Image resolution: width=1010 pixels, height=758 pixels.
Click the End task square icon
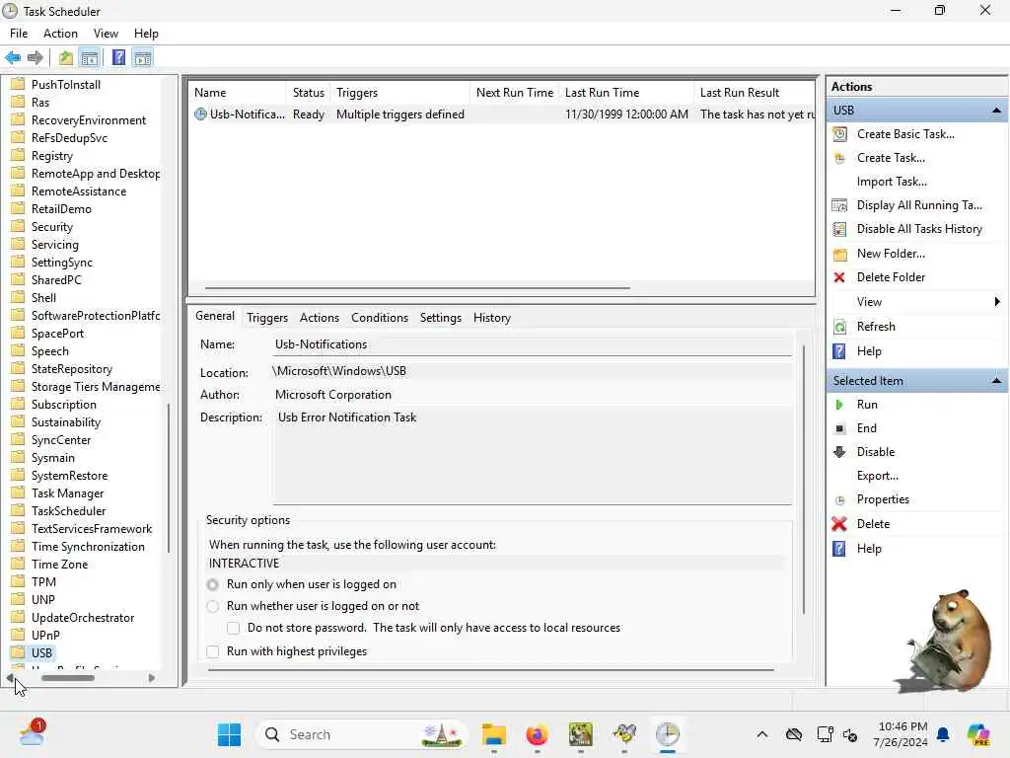tap(840, 428)
